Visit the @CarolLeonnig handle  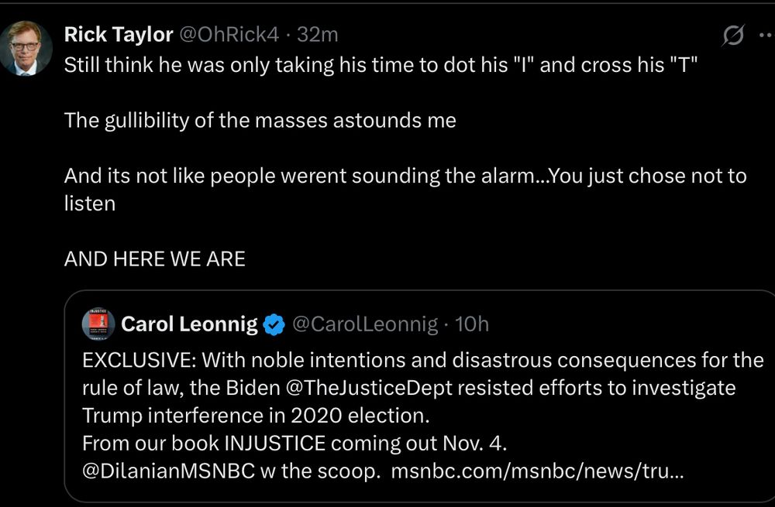pyautogui.click(x=364, y=324)
